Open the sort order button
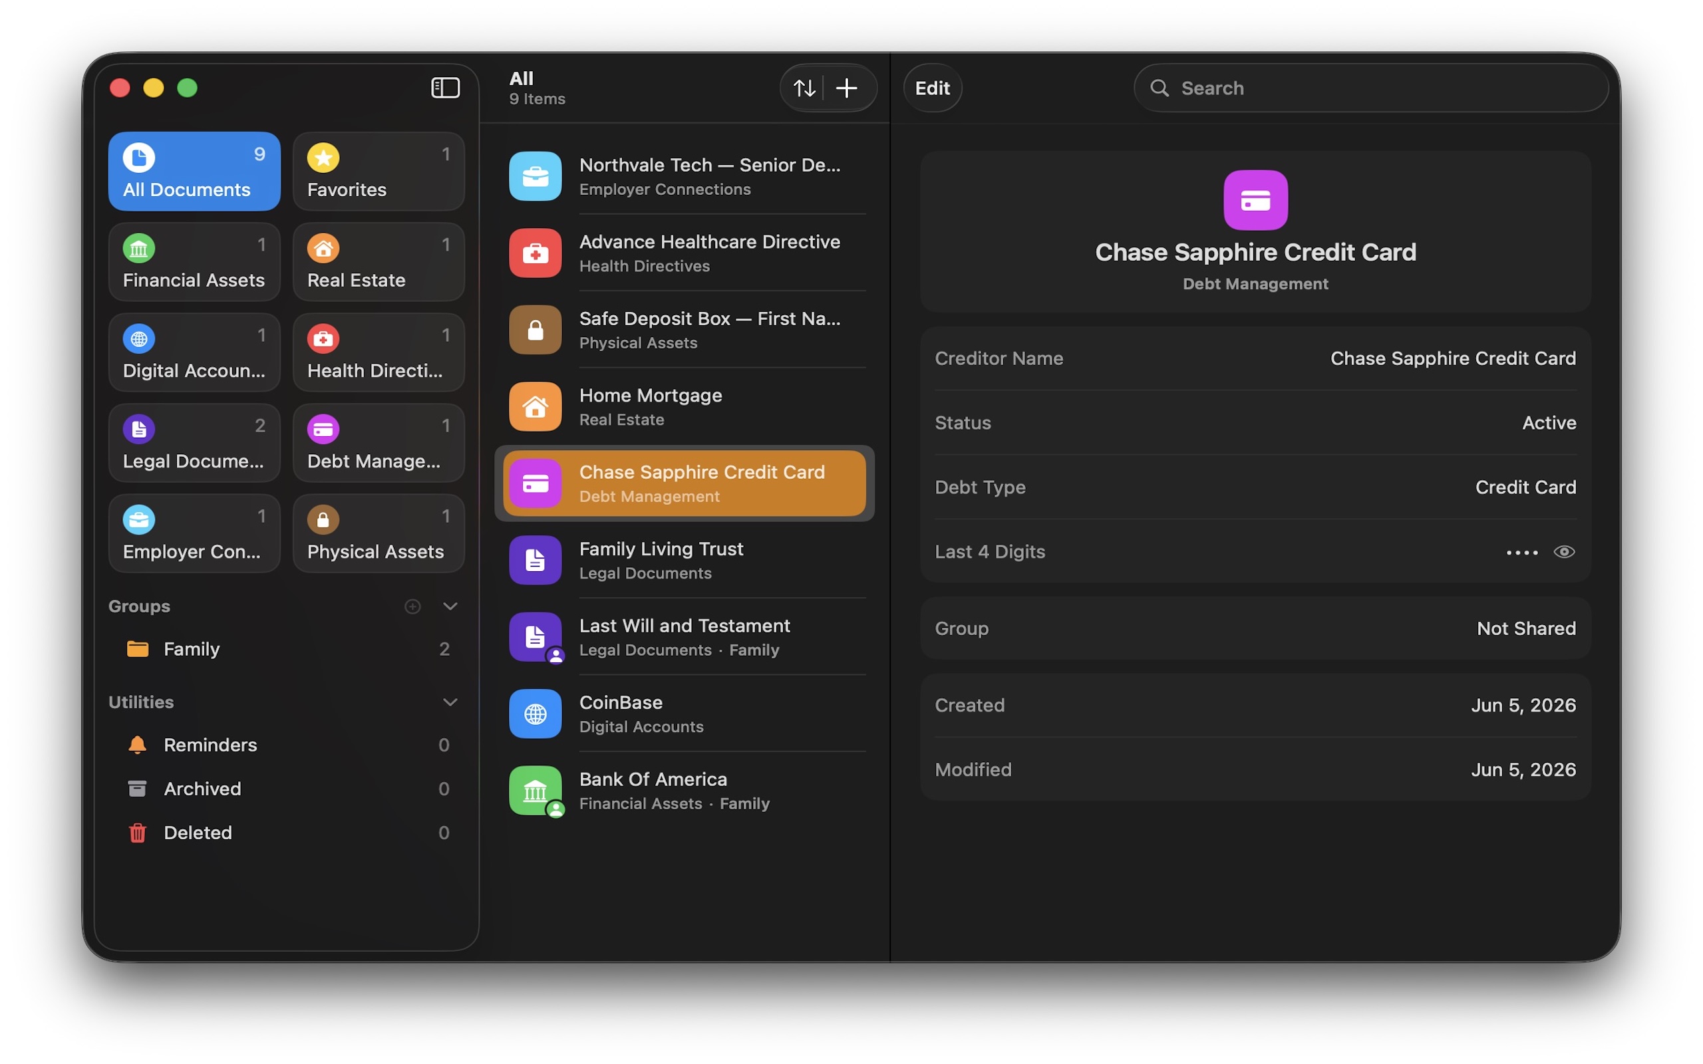1703x1064 pixels. tap(804, 88)
